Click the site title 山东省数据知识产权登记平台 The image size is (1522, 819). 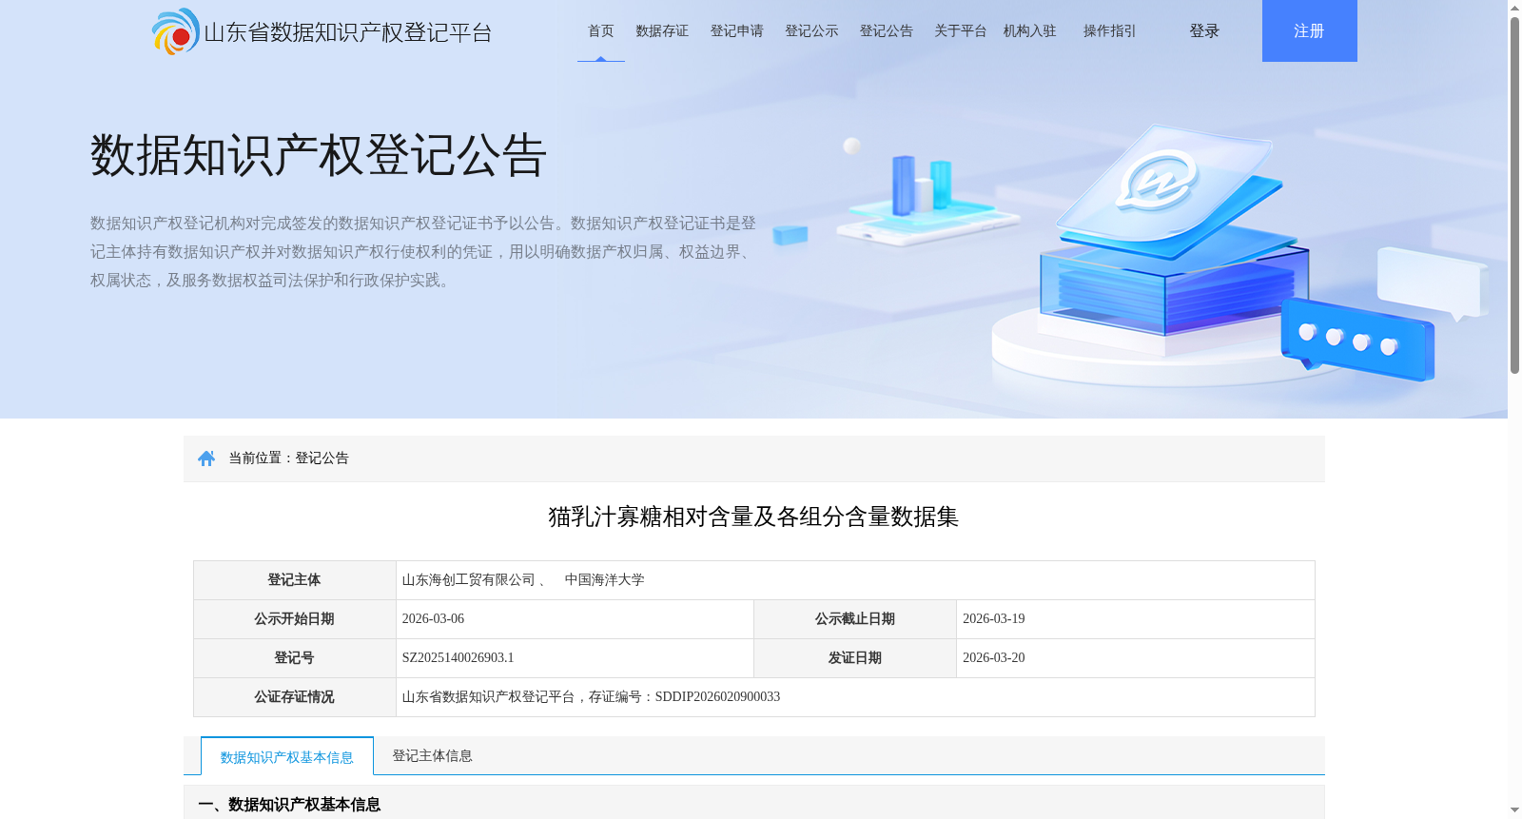point(348,32)
